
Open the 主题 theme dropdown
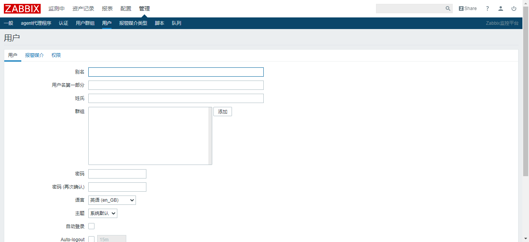coord(103,213)
